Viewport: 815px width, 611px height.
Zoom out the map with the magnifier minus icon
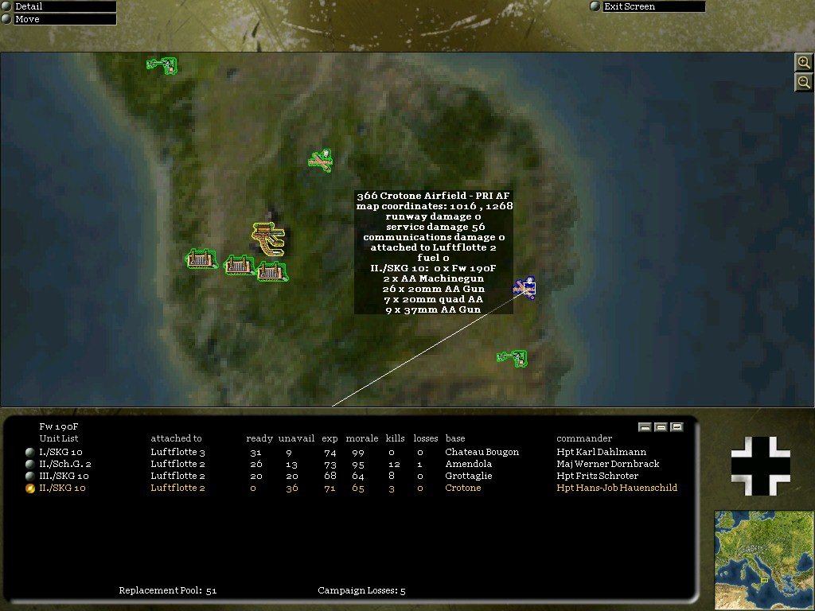[x=804, y=82]
